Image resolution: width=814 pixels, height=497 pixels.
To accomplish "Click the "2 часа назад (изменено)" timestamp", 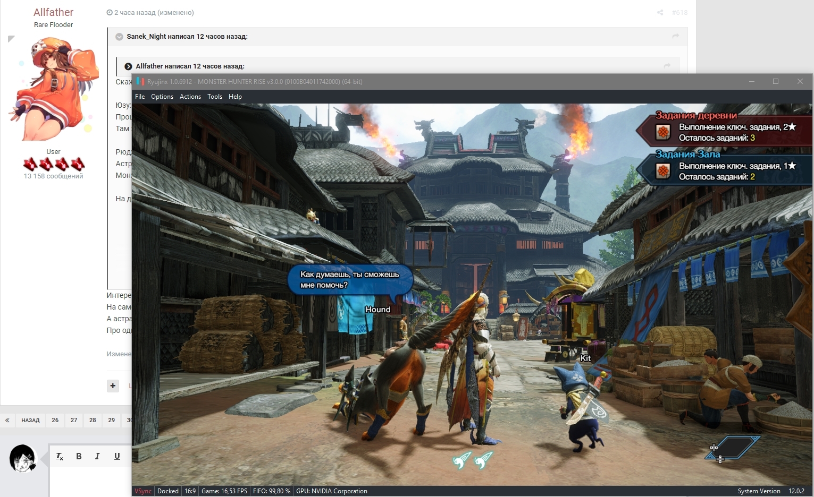I will (154, 12).
